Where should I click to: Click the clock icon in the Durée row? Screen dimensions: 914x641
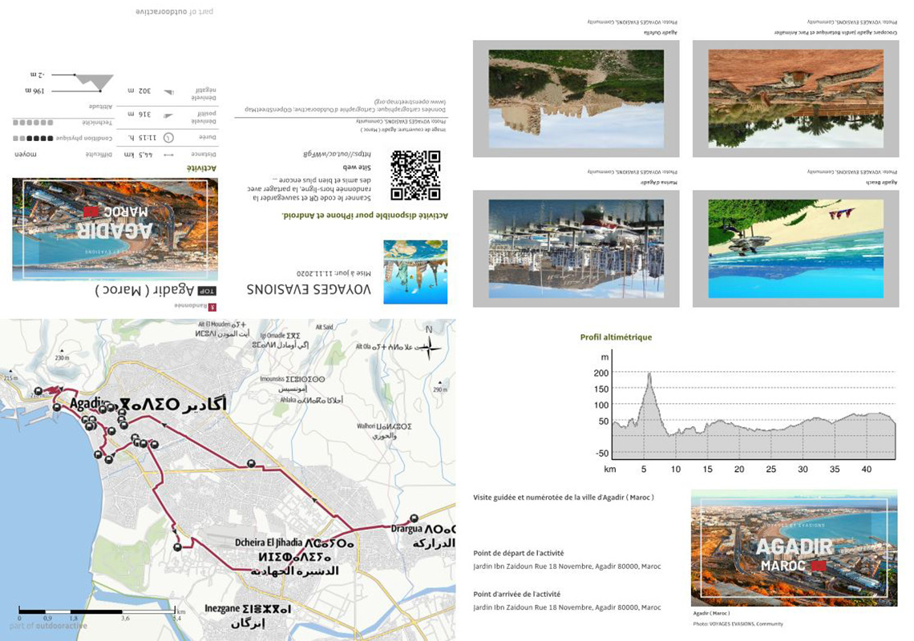click(x=168, y=138)
